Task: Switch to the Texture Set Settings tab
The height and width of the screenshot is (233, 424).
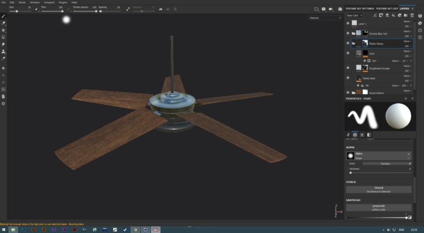Action: 359,9
